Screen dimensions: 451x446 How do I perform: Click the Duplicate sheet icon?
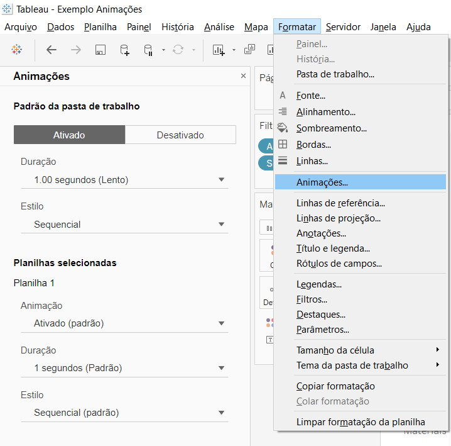249,49
